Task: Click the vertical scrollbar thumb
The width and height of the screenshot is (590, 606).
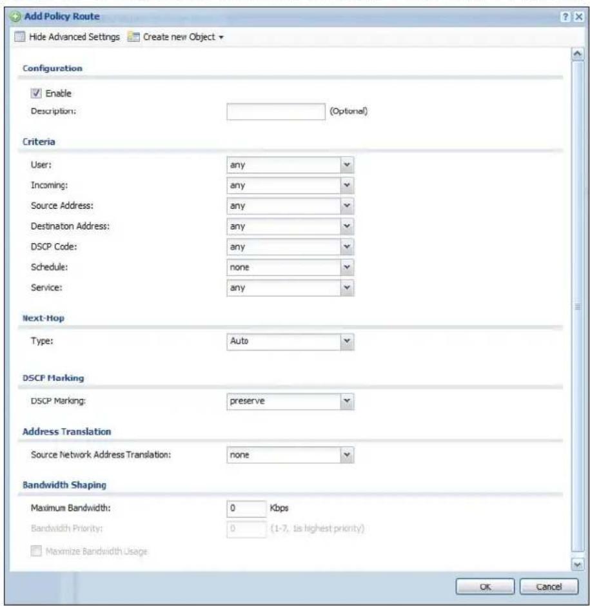Action: [577, 307]
